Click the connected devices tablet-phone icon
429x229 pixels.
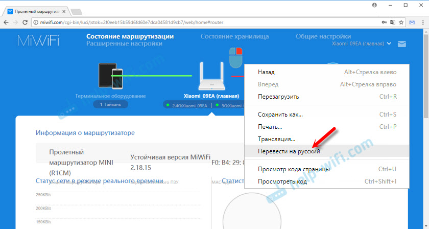(x=110, y=76)
